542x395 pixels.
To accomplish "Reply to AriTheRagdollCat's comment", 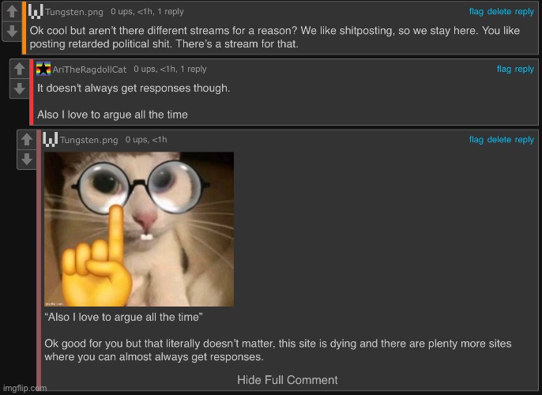I will click(x=525, y=70).
